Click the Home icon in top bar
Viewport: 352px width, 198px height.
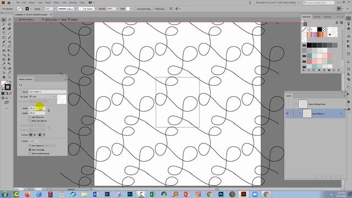coord(9,3)
